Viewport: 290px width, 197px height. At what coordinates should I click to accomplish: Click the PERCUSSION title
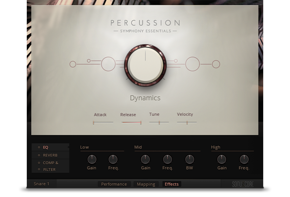145,23
